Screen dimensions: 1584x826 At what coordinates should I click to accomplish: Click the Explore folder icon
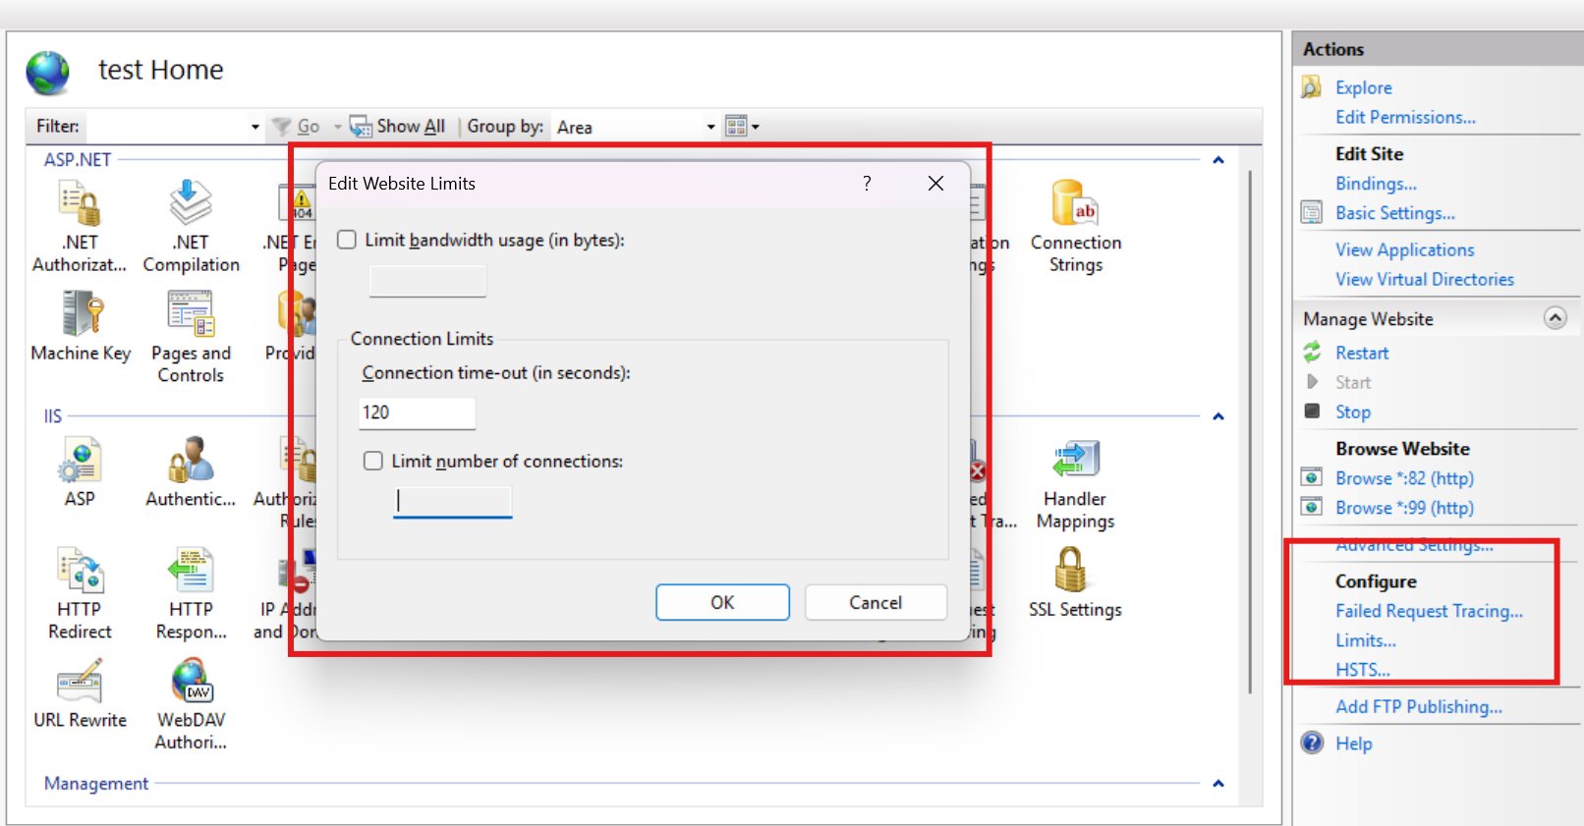pos(1312,87)
